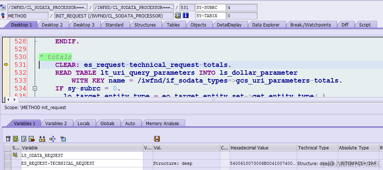This screenshot has width=383, height=170.
Task: Open the Structures tab
Action: [x=145, y=25]
